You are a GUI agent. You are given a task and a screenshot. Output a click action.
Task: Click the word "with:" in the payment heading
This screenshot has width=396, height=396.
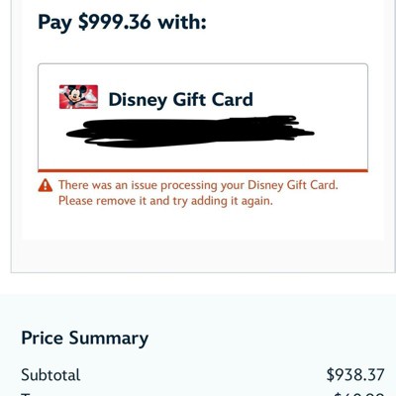182,22
